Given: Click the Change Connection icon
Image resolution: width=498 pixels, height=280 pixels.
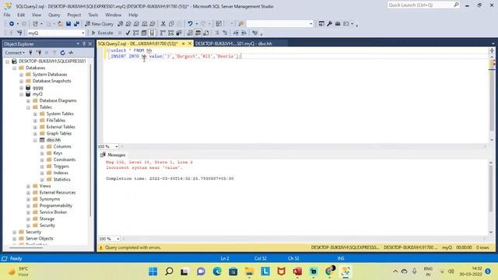Looking at the screenshot, I should tap(19, 33).
